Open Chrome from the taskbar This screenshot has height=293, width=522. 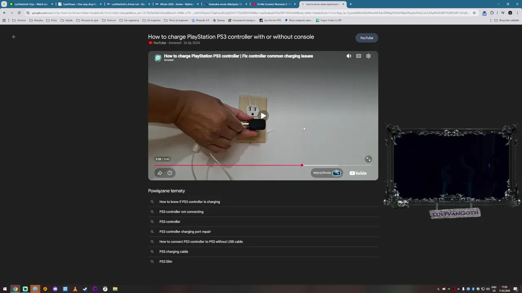coord(15,289)
